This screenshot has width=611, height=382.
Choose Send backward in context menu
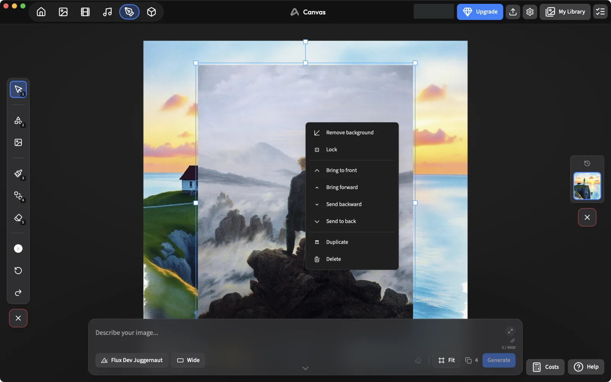352,204
